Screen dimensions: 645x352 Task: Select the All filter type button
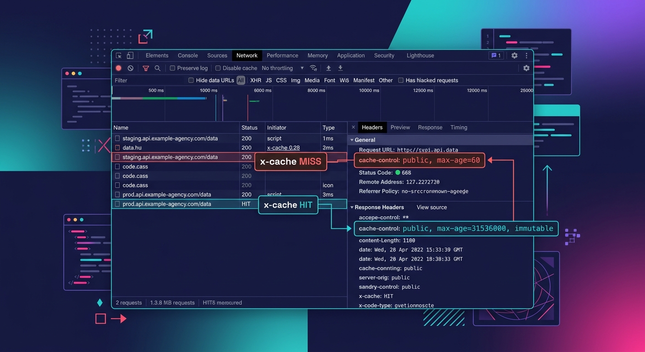point(241,80)
